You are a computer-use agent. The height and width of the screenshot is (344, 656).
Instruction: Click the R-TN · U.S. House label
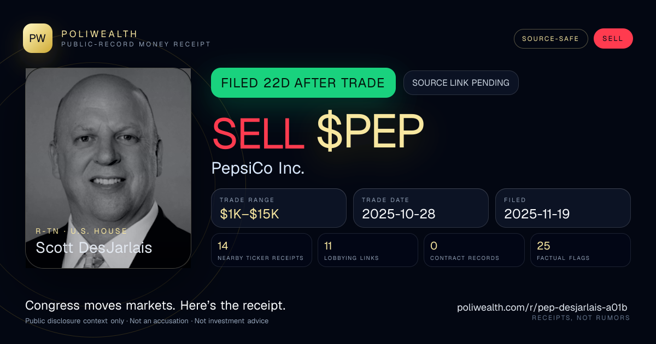(81, 232)
